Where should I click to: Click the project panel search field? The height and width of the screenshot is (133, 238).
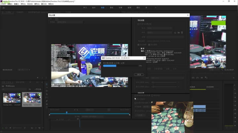(x=15, y=89)
